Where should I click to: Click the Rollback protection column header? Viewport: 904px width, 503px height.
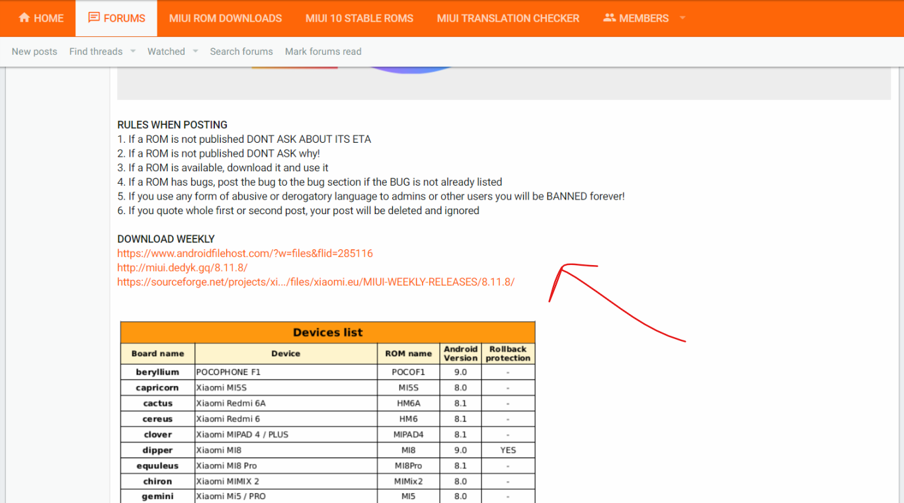508,354
